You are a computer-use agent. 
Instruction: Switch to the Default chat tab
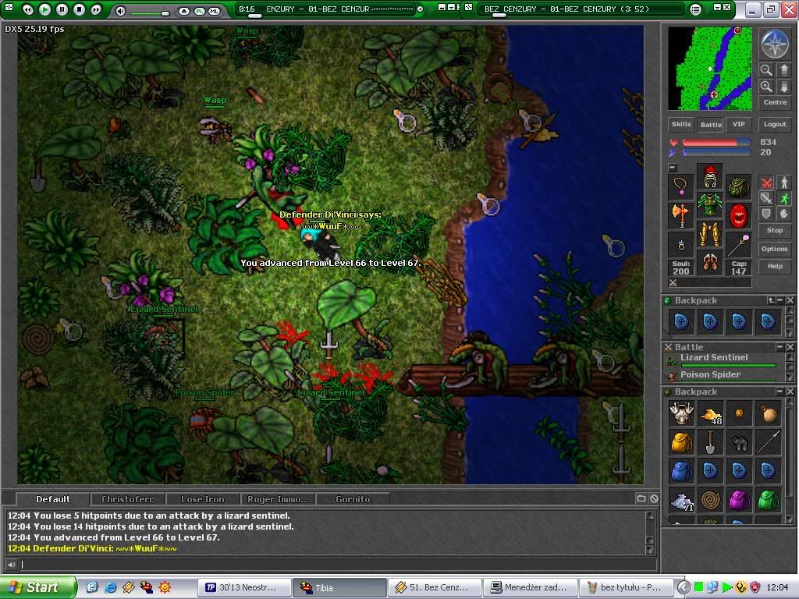click(53, 499)
